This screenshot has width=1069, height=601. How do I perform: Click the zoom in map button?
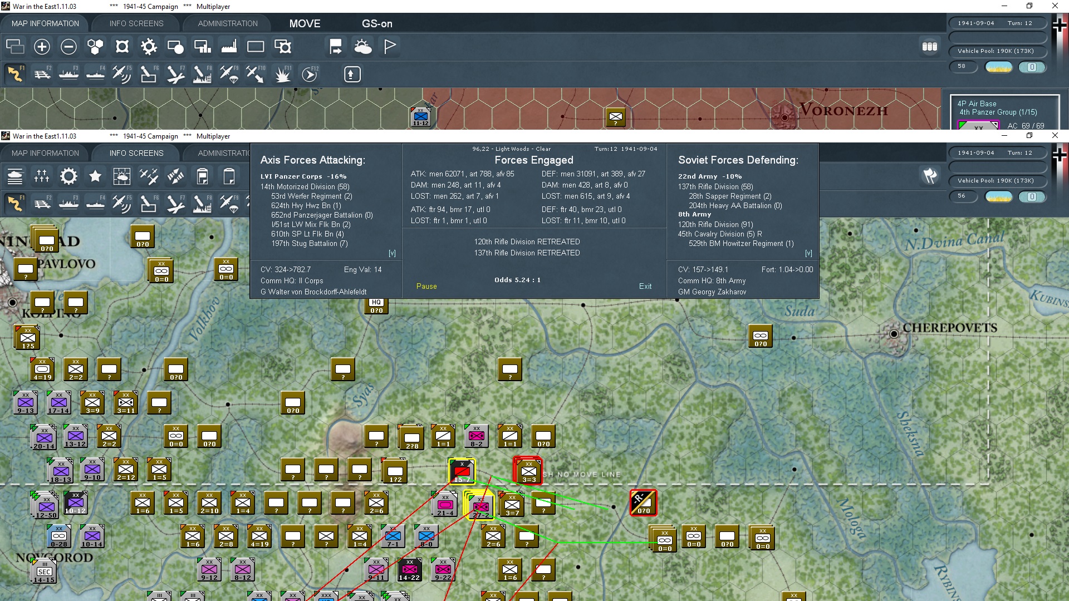coord(42,47)
